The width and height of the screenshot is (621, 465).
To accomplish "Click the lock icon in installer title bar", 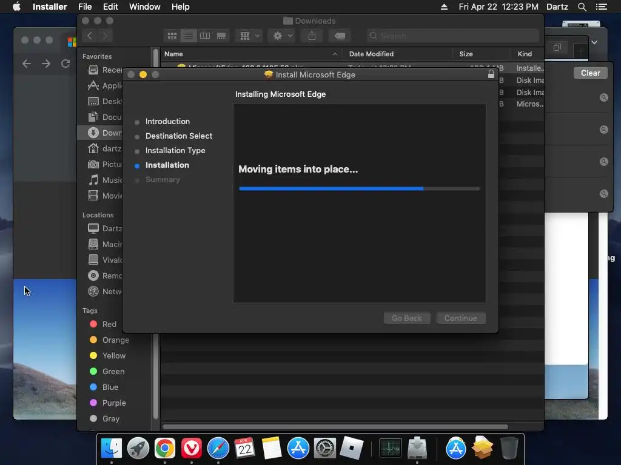I will (x=491, y=74).
